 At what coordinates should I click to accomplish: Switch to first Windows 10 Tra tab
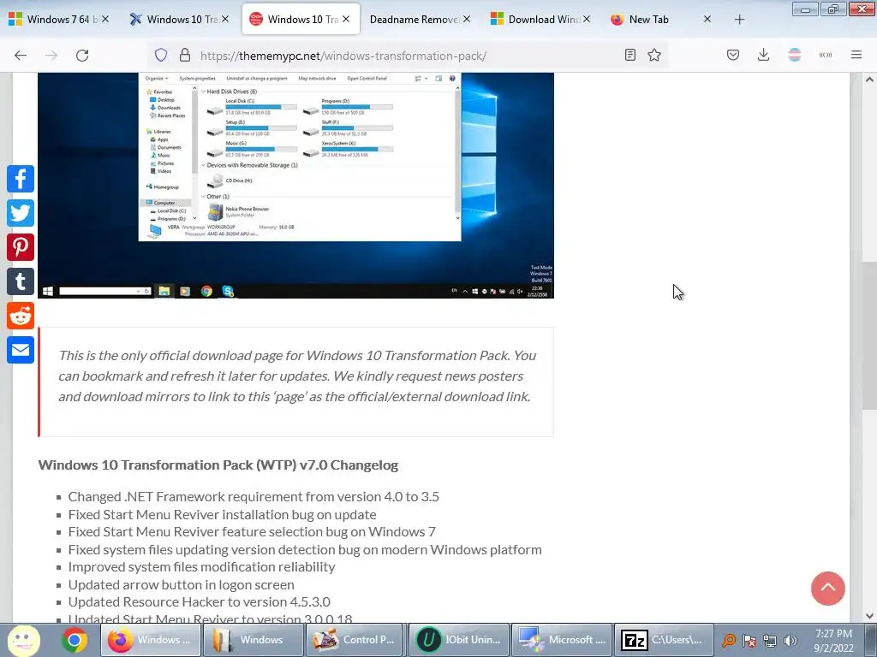179,19
